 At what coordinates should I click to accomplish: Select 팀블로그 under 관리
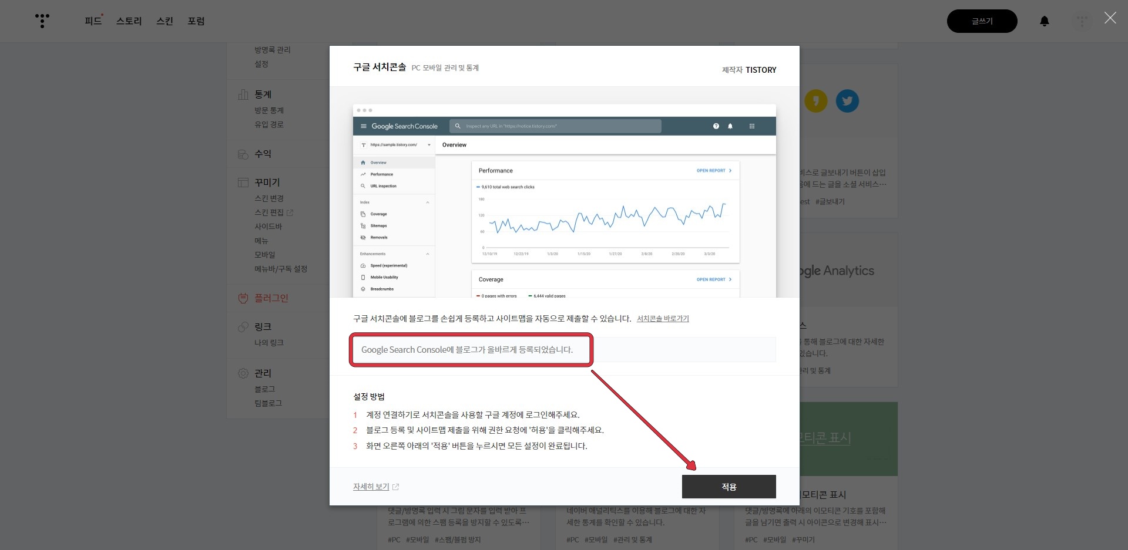click(x=268, y=403)
